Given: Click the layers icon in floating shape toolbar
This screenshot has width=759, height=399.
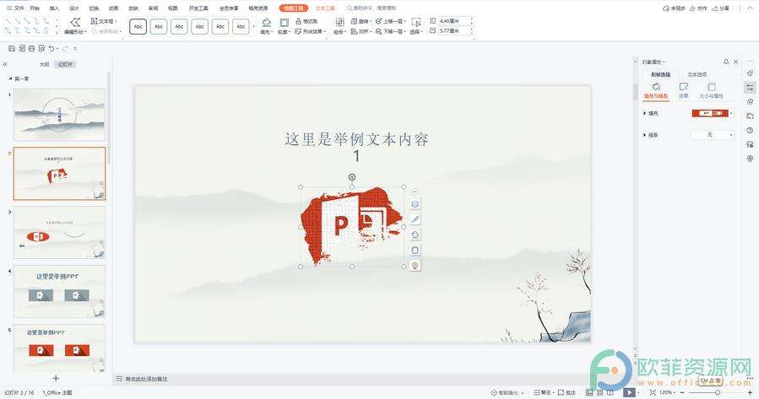Looking at the screenshot, I should [415, 204].
